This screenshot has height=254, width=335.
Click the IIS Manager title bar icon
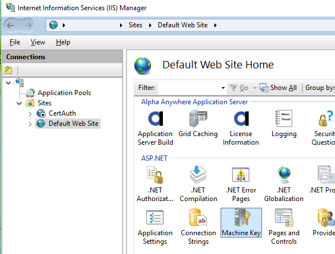10,7
